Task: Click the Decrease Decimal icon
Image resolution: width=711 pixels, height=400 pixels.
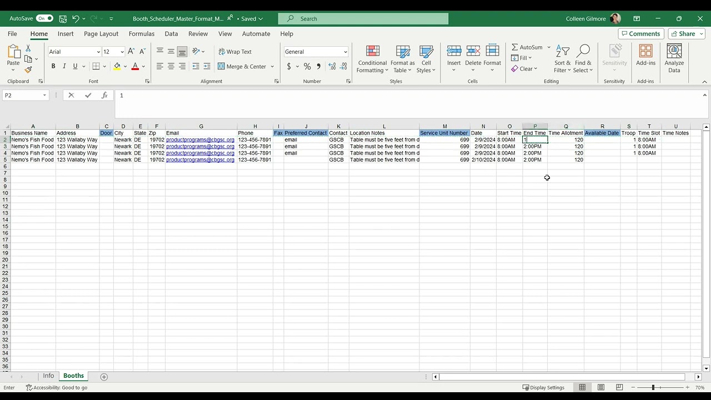Action: coord(344,66)
